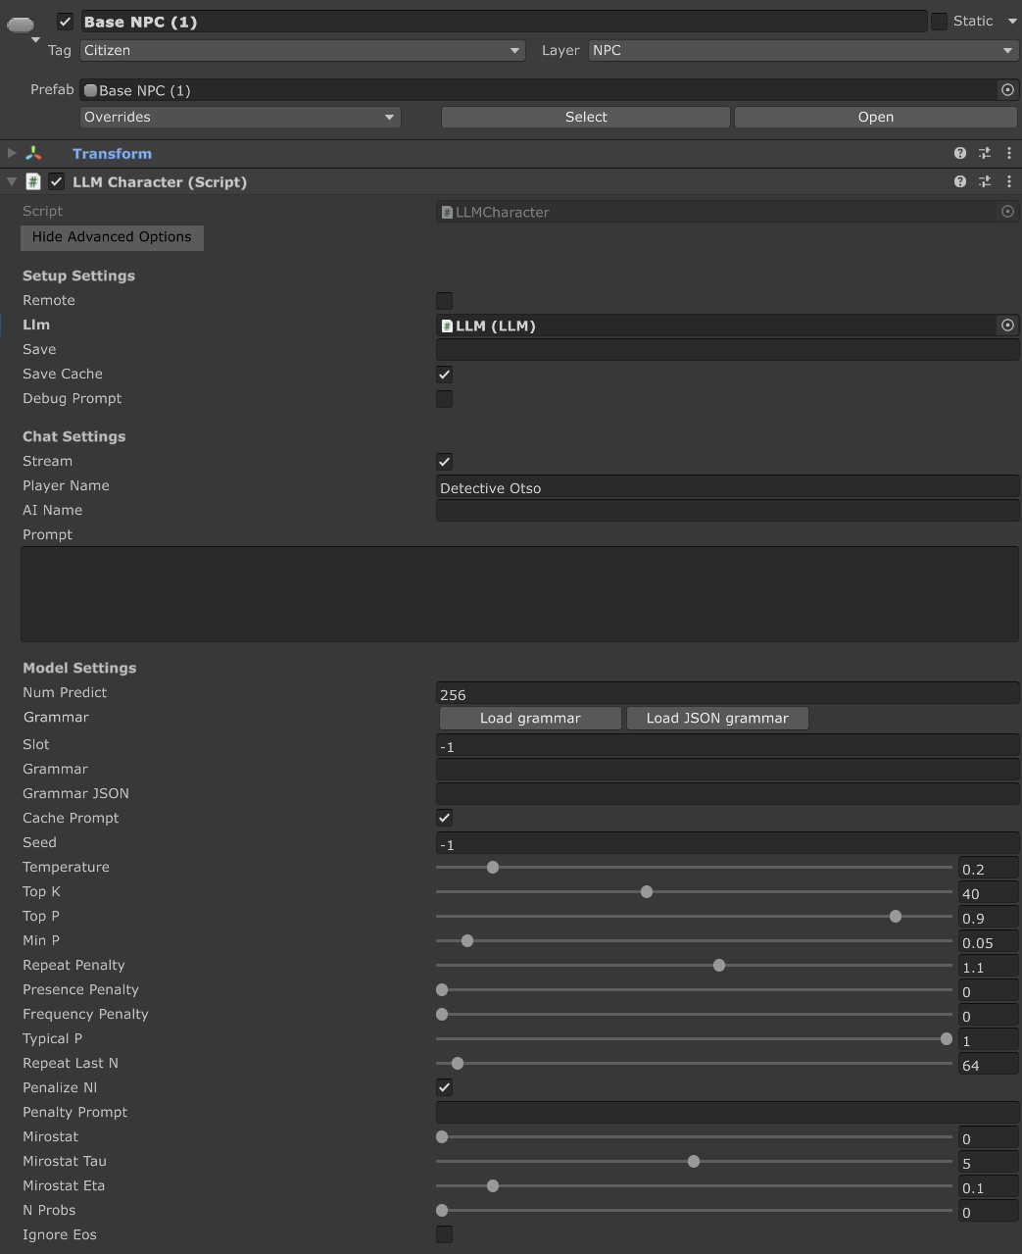Click the Grammar JSON field

point(727,794)
